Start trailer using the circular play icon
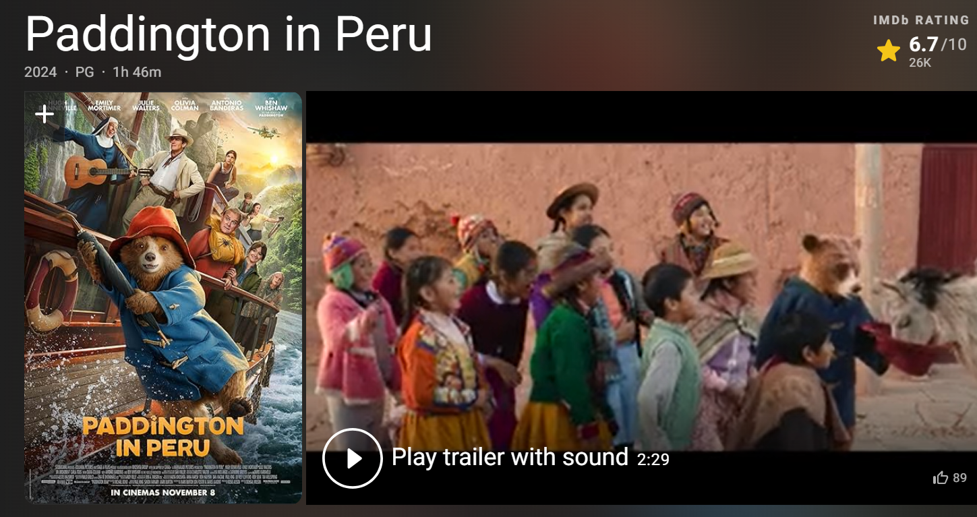Image resolution: width=977 pixels, height=517 pixels. 353,458
